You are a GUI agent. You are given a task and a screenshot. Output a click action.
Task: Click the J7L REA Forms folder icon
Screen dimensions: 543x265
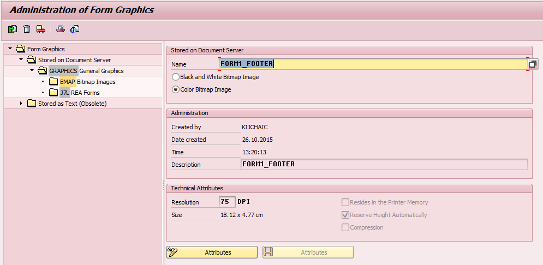coord(53,93)
